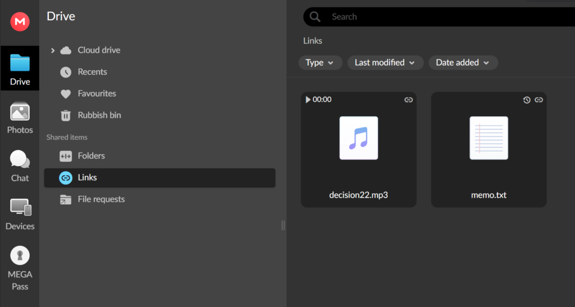Open the Rubbish bin

[99, 115]
